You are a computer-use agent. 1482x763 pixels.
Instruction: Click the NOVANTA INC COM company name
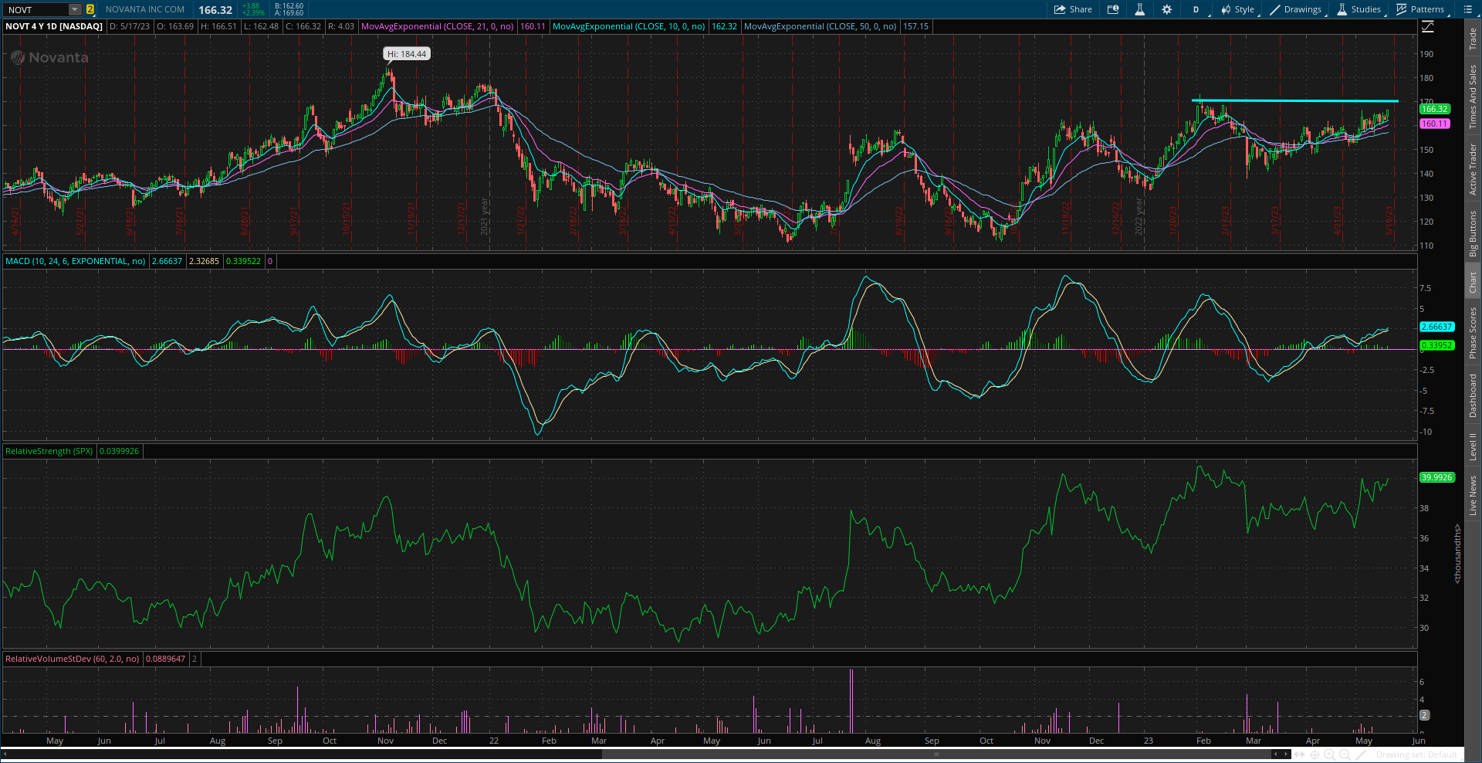click(145, 9)
